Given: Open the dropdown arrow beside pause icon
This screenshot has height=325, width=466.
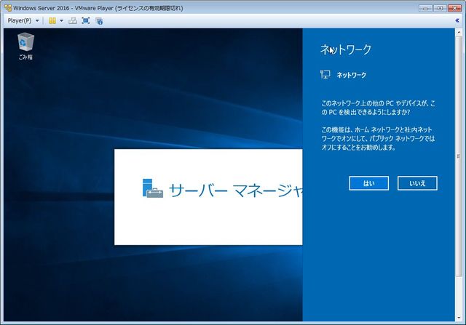Looking at the screenshot, I should 61,21.
